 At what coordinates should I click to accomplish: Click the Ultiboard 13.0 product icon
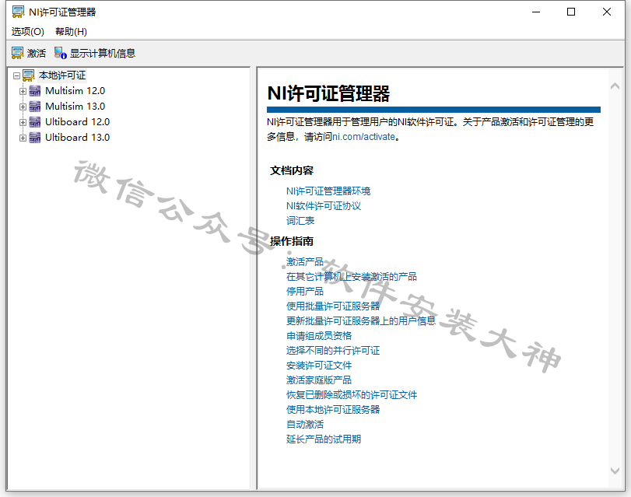[35, 138]
